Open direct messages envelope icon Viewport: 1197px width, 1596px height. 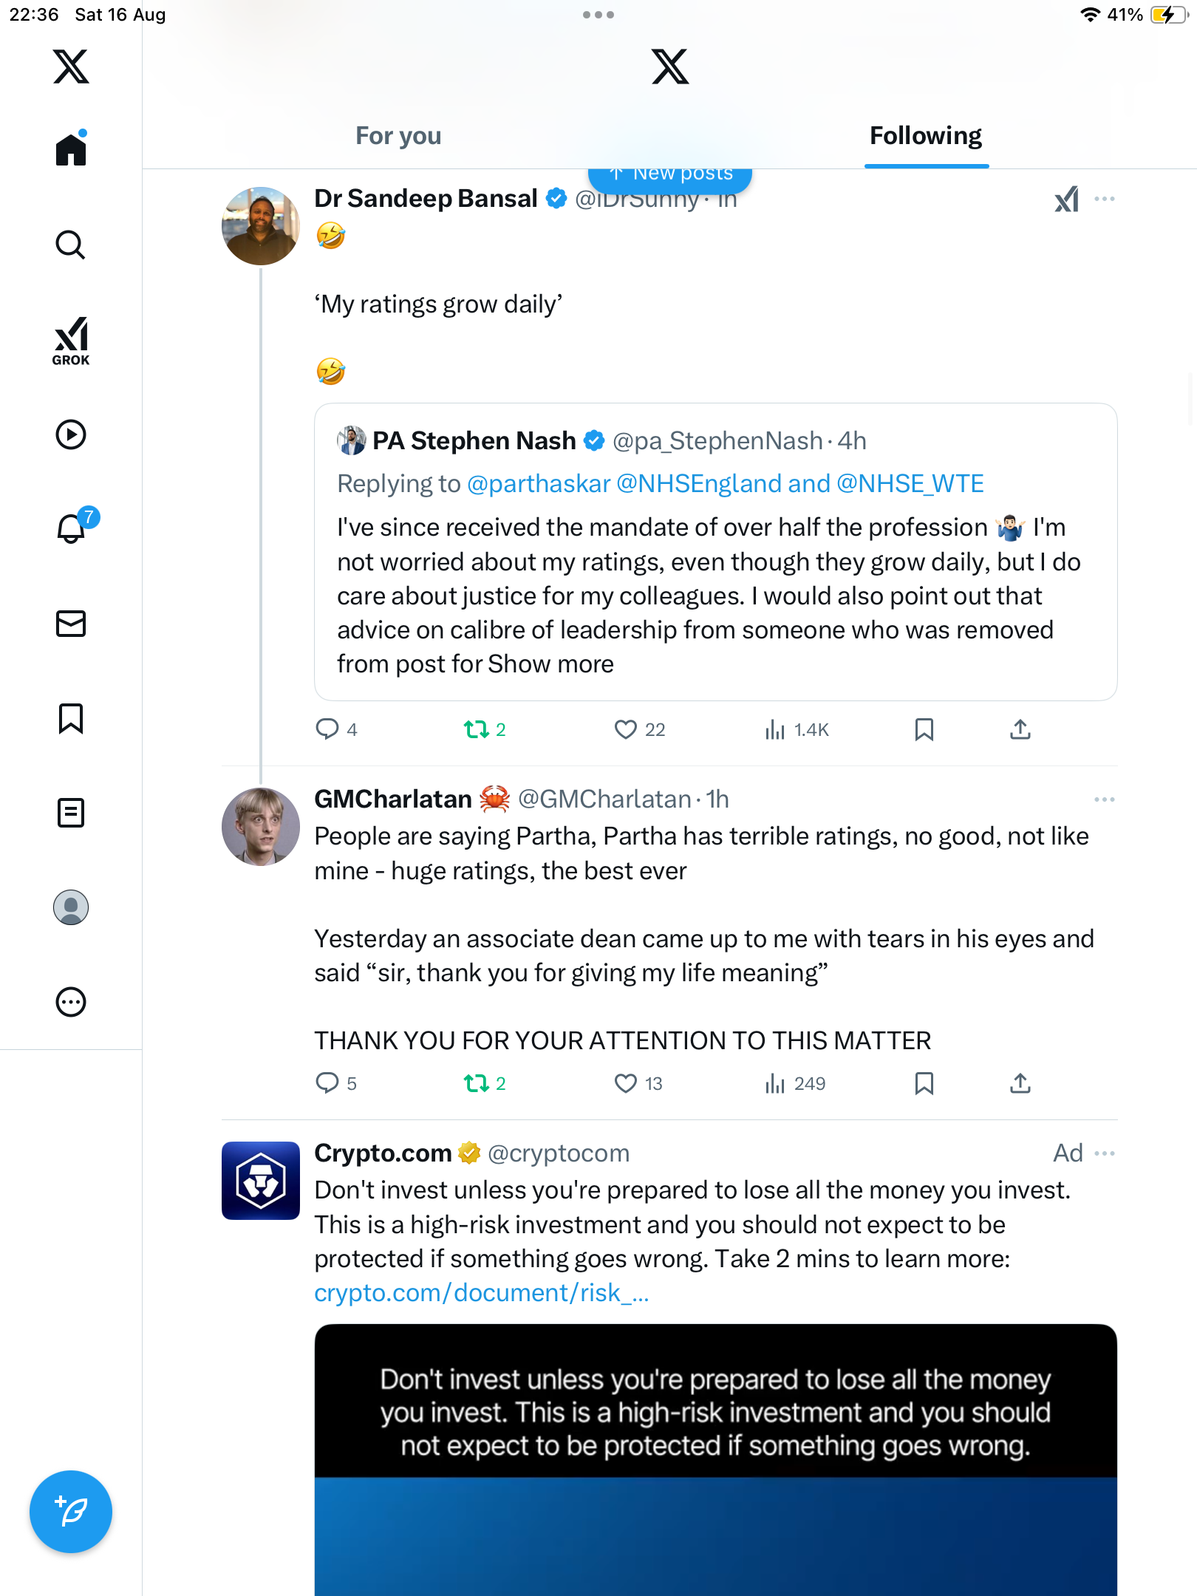71,624
